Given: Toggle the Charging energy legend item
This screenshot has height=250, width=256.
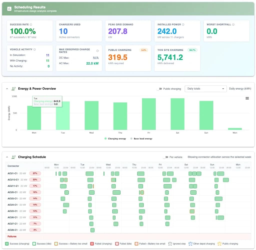Looking at the screenshot, I should pyautogui.click(x=115, y=139).
